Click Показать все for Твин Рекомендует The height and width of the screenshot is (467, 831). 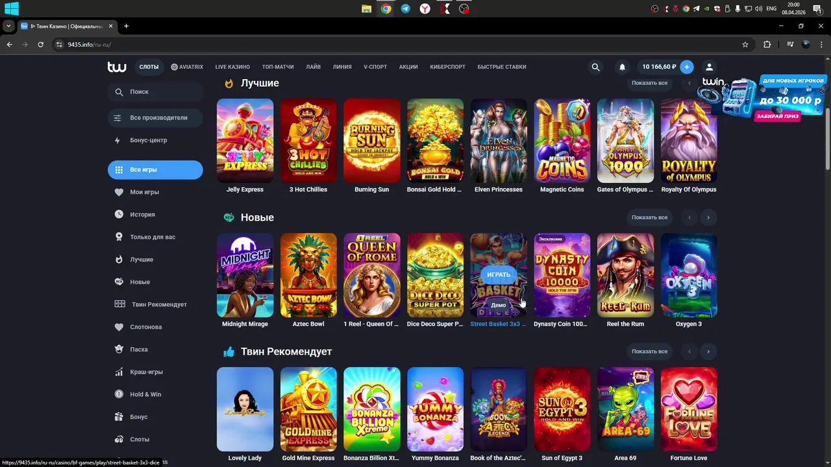tap(649, 352)
